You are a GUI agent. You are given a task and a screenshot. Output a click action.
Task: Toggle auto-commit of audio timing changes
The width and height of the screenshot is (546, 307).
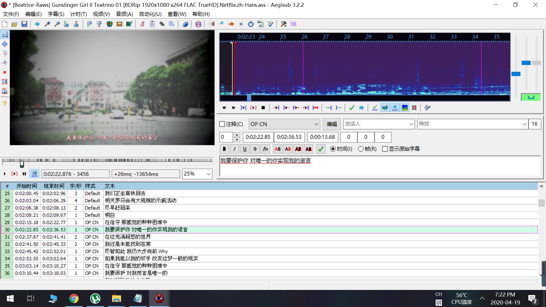(375, 108)
